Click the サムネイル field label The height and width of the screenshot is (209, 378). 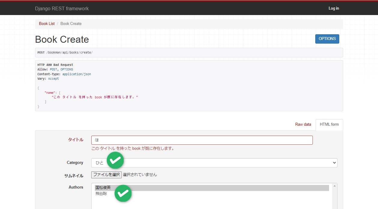74,176
